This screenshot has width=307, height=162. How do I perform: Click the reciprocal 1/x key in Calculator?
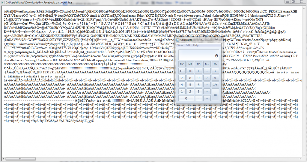click(215, 85)
